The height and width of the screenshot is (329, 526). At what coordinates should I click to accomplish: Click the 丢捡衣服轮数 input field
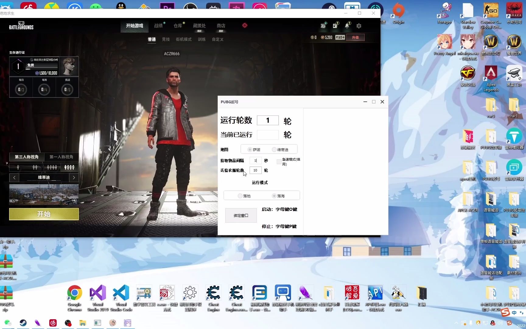255,170
